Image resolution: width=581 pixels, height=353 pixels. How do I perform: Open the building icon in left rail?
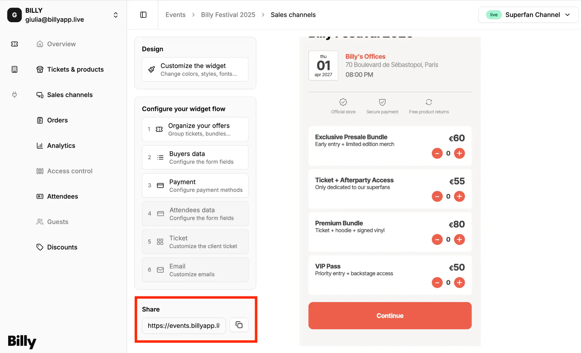(x=14, y=69)
